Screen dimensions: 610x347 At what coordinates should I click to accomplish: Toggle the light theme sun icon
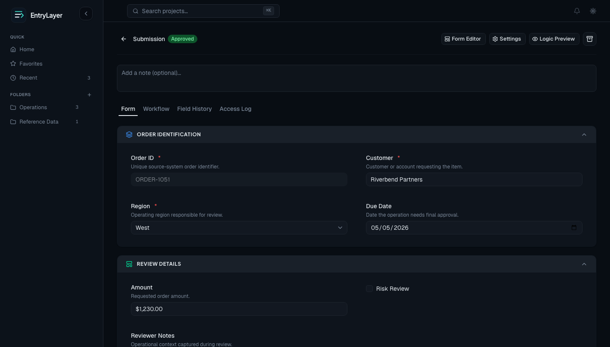[593, 11]
